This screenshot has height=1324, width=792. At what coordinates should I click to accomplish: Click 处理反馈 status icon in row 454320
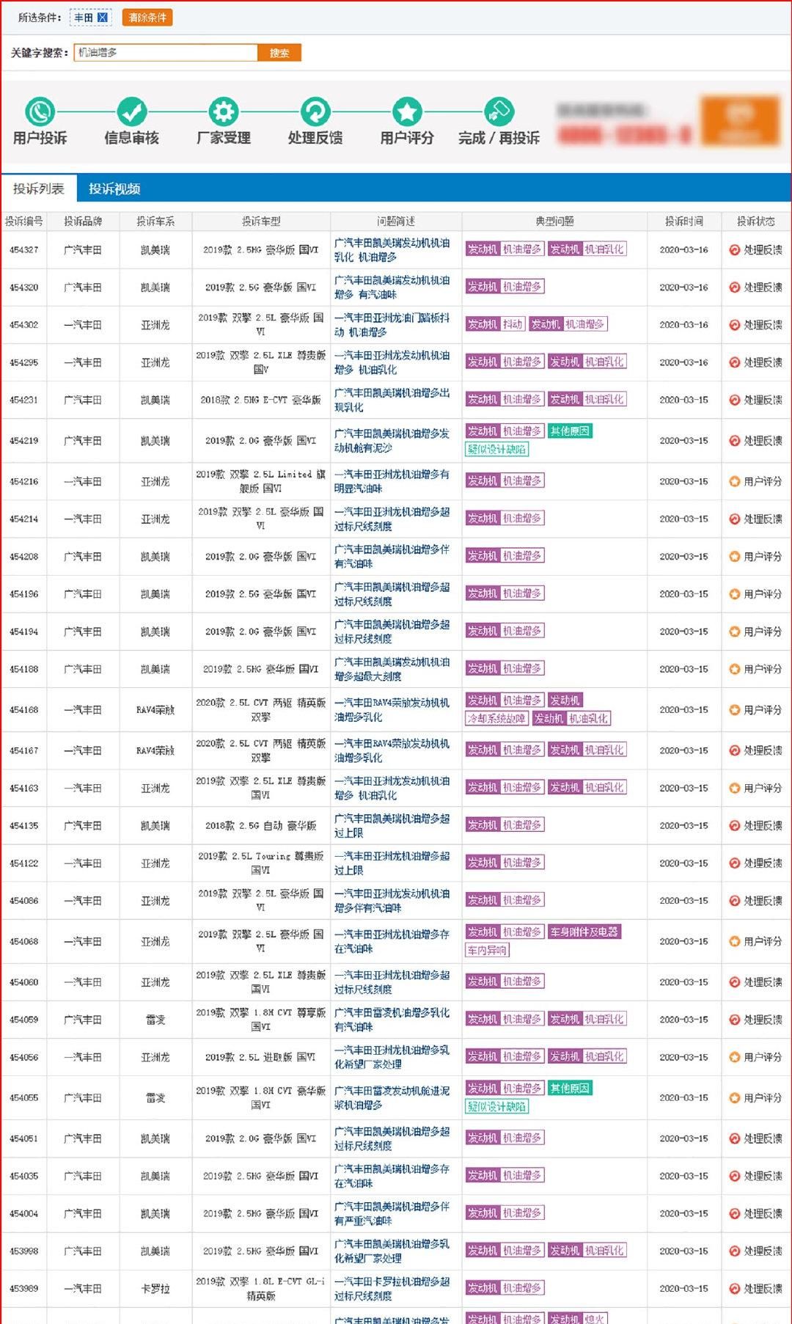(x=734, y=287)
